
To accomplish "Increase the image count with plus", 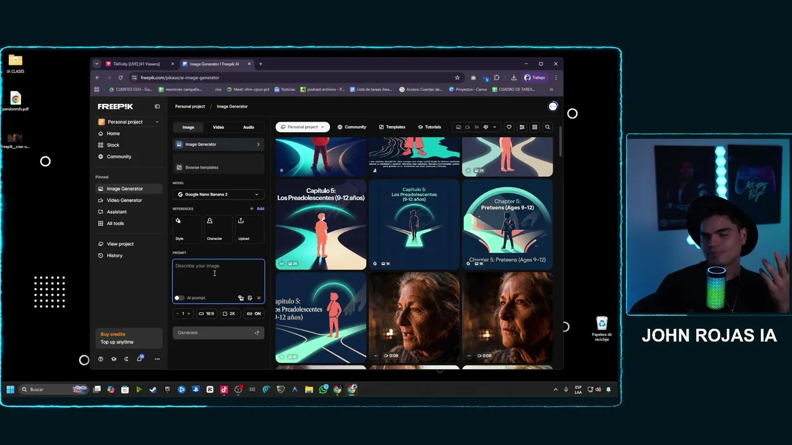I will pyautogui.click(x=189, y=313).
